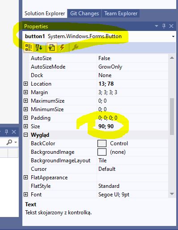The width and height of the screenshot is (178, 230).
Task: Switch to Git Changes tab
Action: point(85,13)
